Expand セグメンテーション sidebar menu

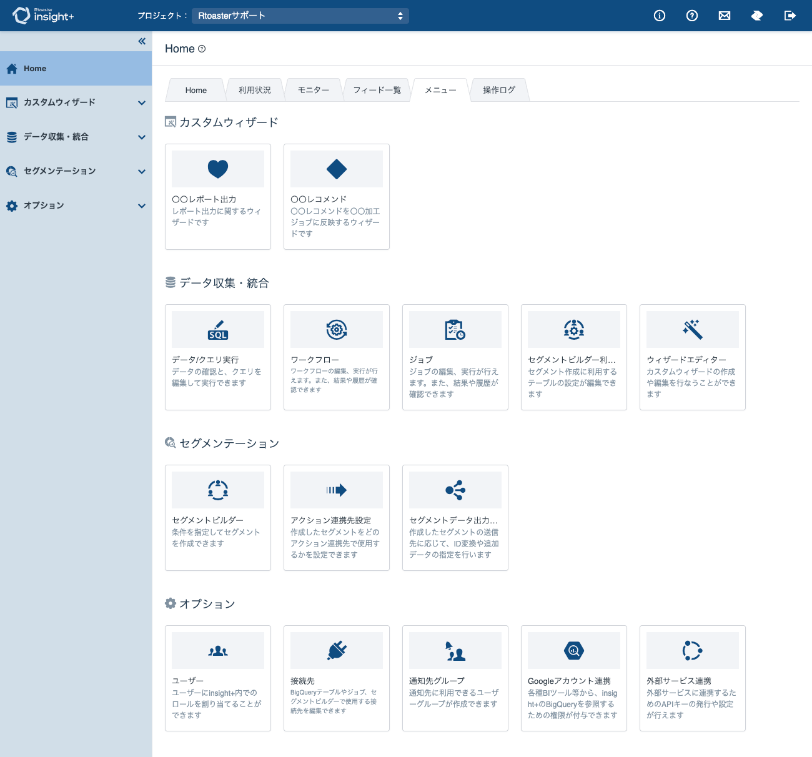76,171
